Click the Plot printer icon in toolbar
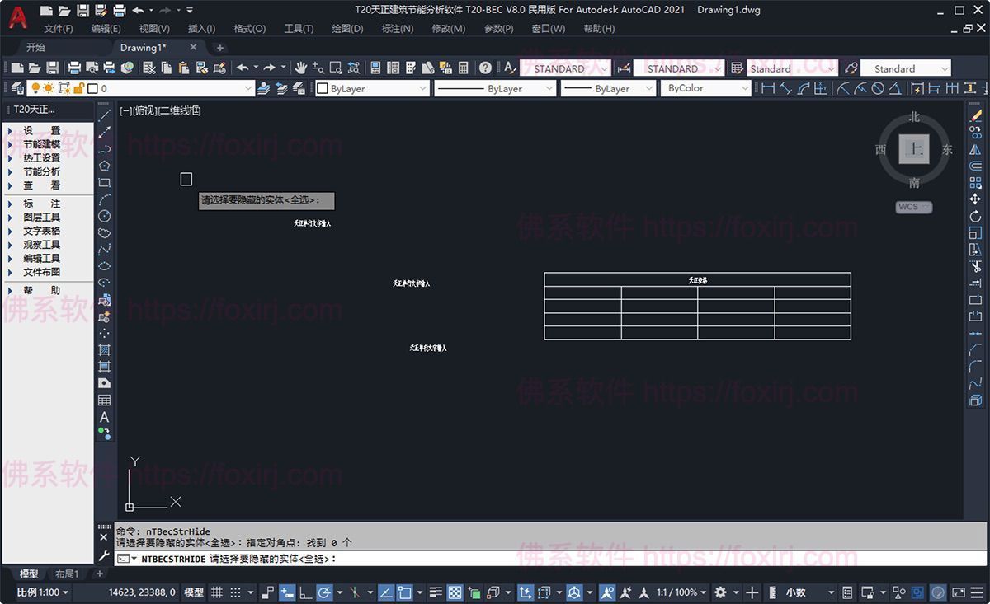 point(74,68)
